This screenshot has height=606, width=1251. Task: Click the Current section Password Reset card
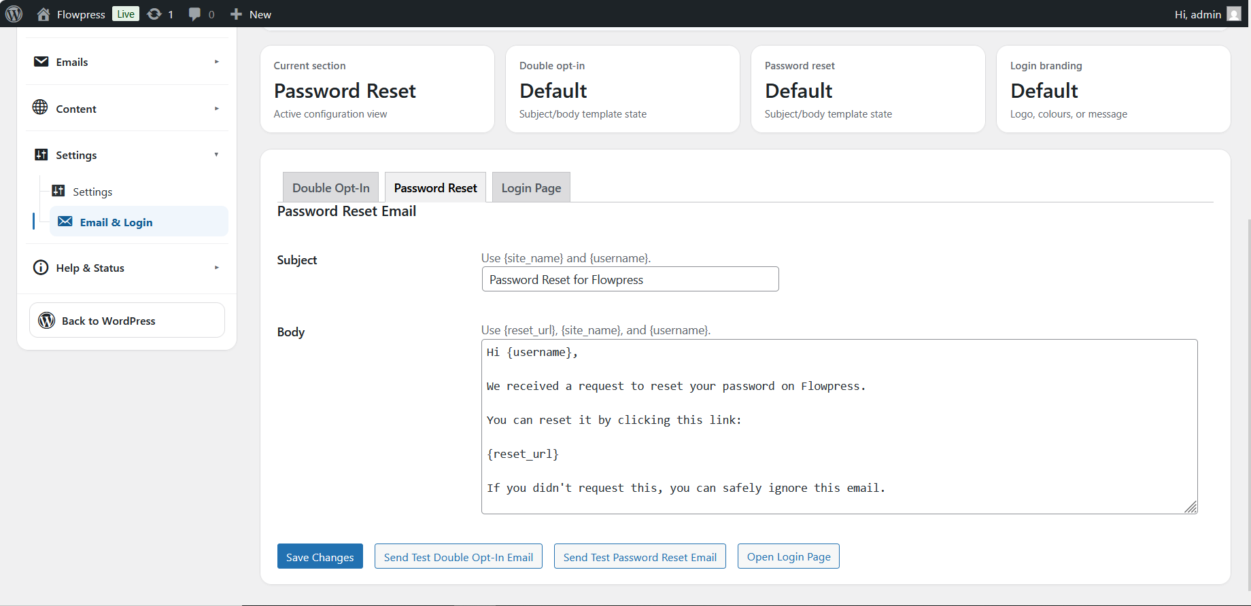(377, 89)
